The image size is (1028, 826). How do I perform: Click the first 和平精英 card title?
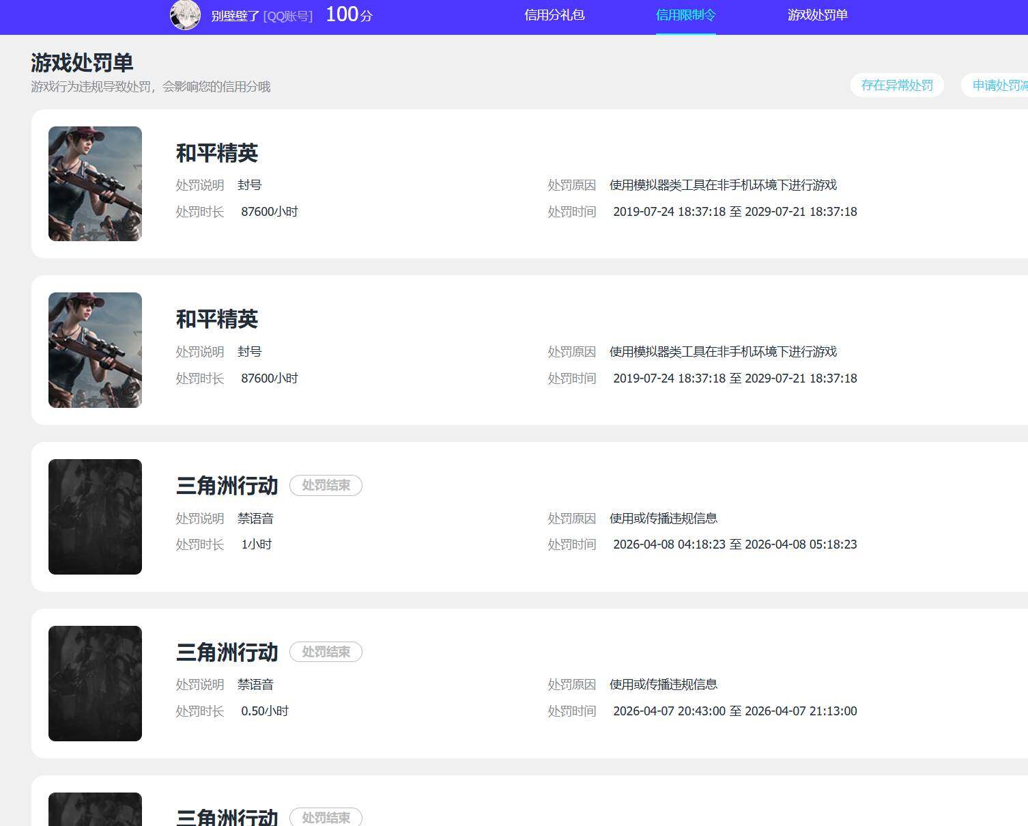click(x=217, y=153)
